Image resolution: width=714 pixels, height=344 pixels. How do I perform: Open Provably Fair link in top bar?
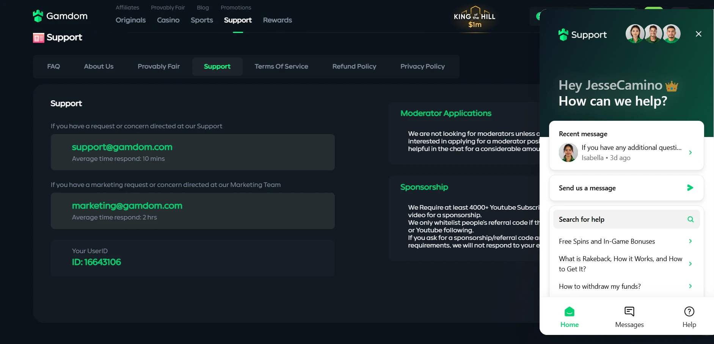[x=168, y=8]
